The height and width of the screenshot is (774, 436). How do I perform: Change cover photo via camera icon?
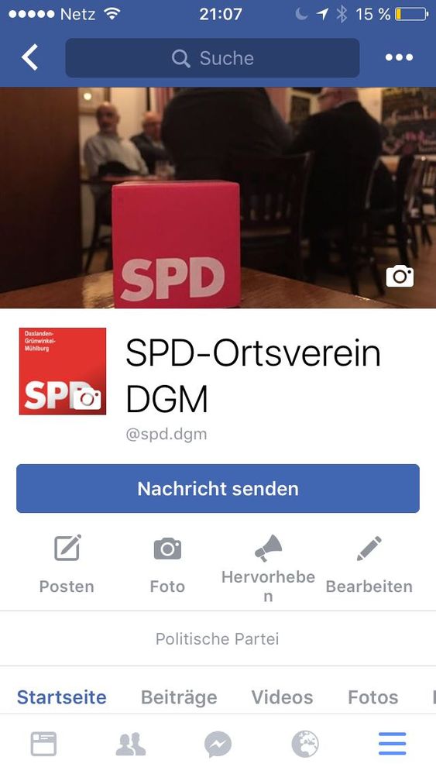[x=400, y=277]
